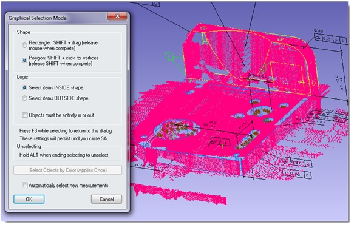
Task: Click Select Objects by Color button
Action: click(68, 170)
